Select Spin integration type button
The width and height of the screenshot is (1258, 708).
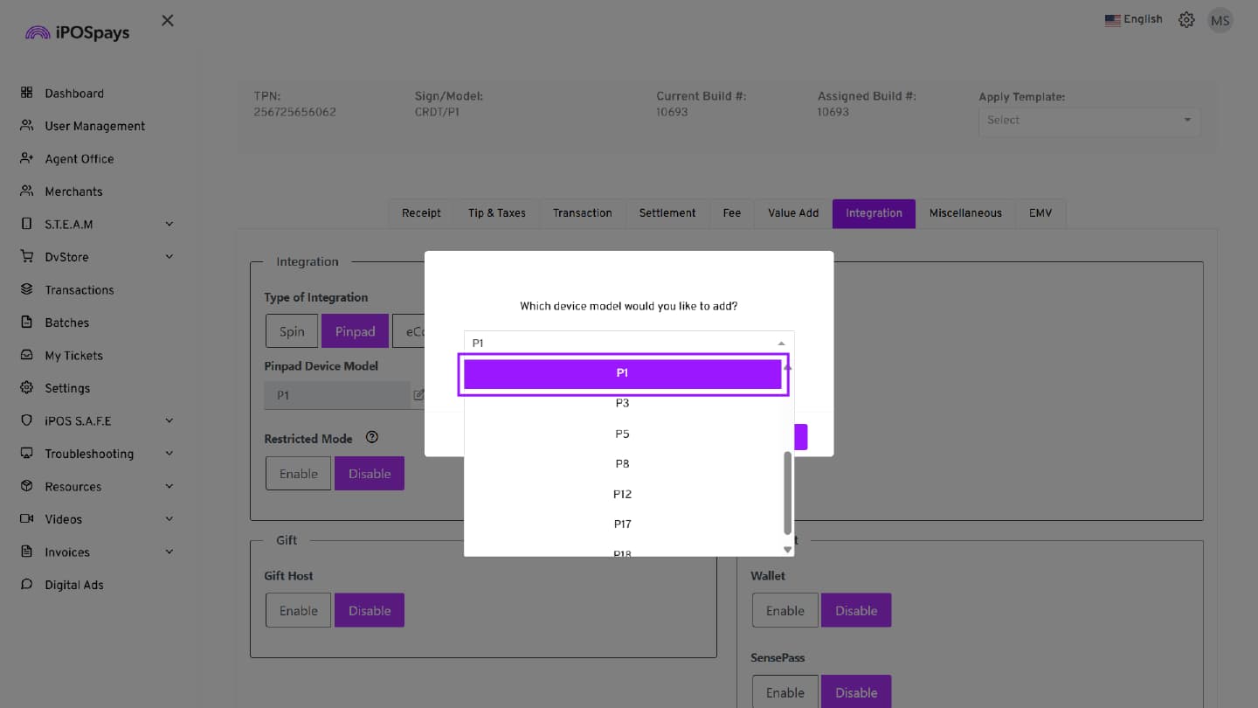click(x=292, y=331)
